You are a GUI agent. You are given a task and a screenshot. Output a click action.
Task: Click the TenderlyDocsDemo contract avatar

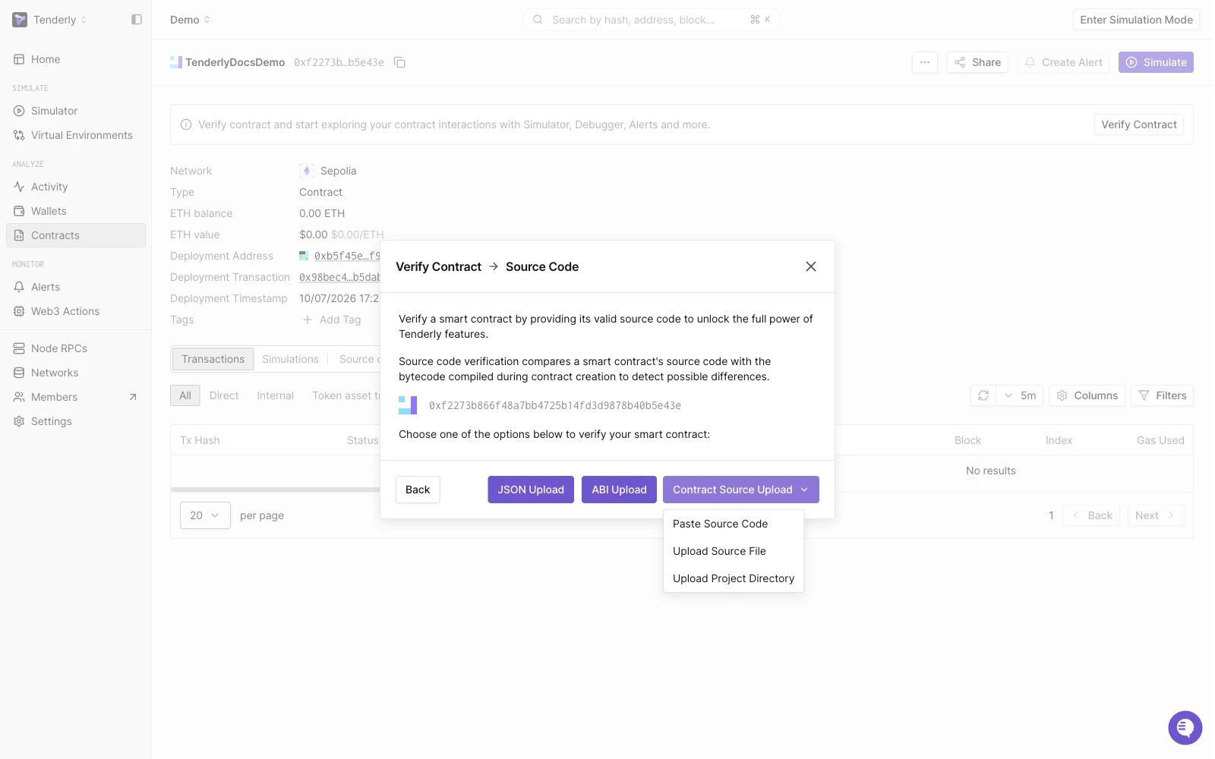(176, 62)
